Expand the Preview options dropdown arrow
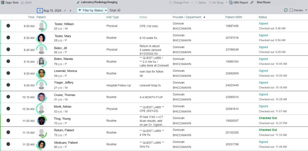308x151 pixels. click(x=306, y=10)
